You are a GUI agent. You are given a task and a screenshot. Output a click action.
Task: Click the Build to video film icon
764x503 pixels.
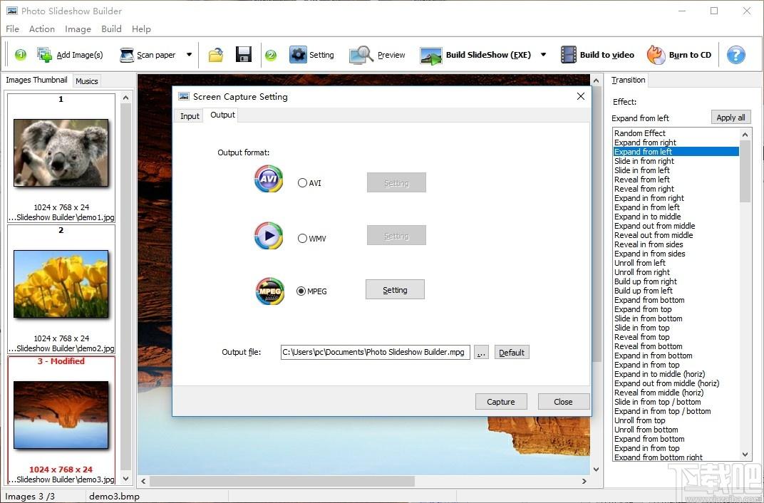click(x=569, y=55)
